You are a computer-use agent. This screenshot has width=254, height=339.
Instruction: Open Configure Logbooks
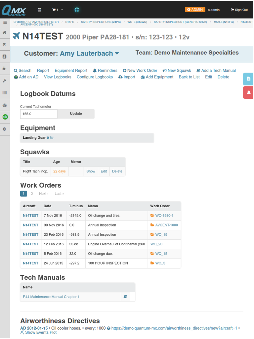(95, 77)
